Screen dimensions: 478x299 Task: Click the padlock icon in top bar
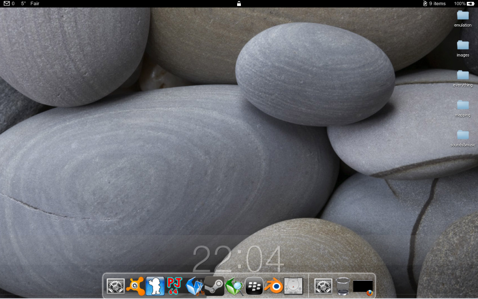239,3
